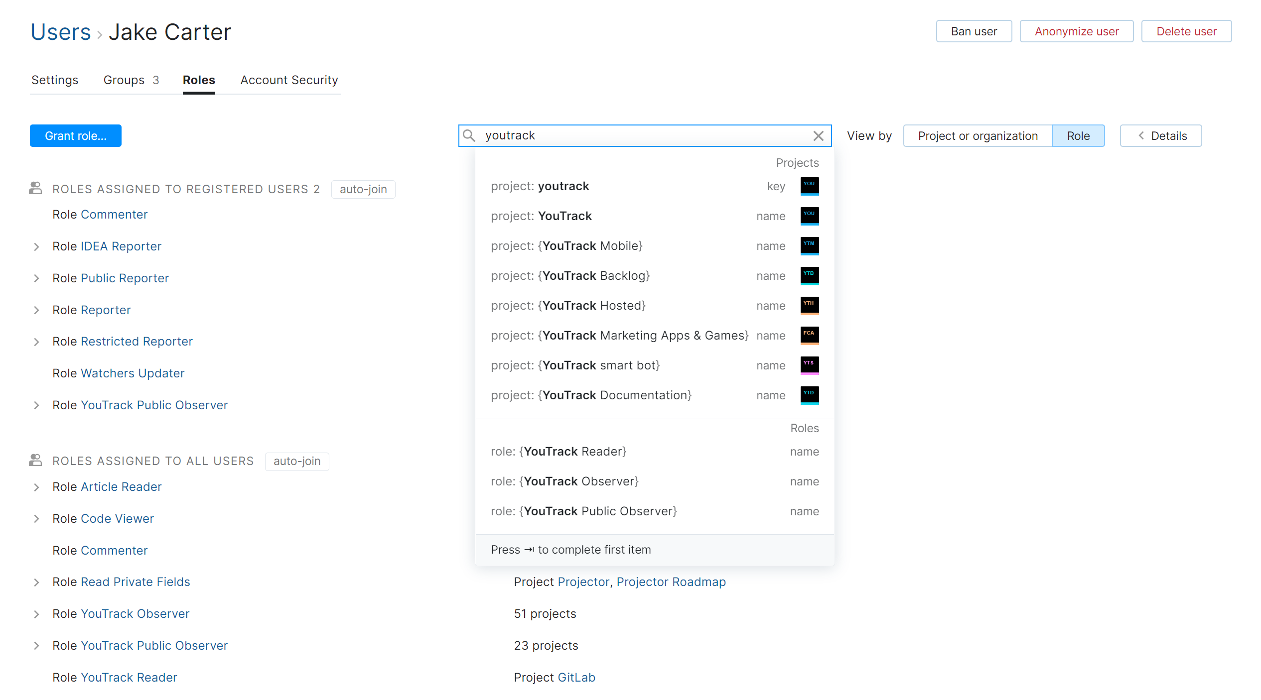1261x700 pixels.
Task: Select the Role view toggle
Action: point(1078,135)
